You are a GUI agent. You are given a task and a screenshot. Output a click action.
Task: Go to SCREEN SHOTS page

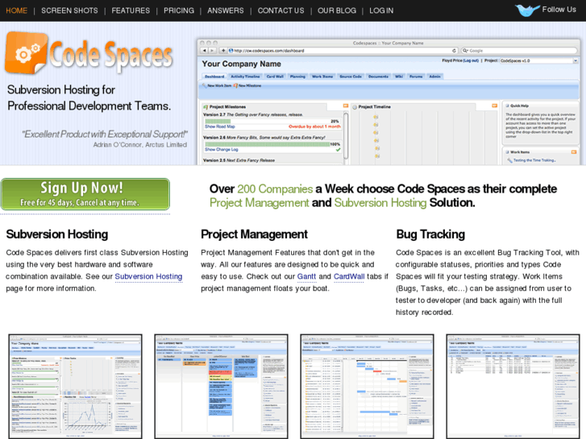tap(69, 10)
